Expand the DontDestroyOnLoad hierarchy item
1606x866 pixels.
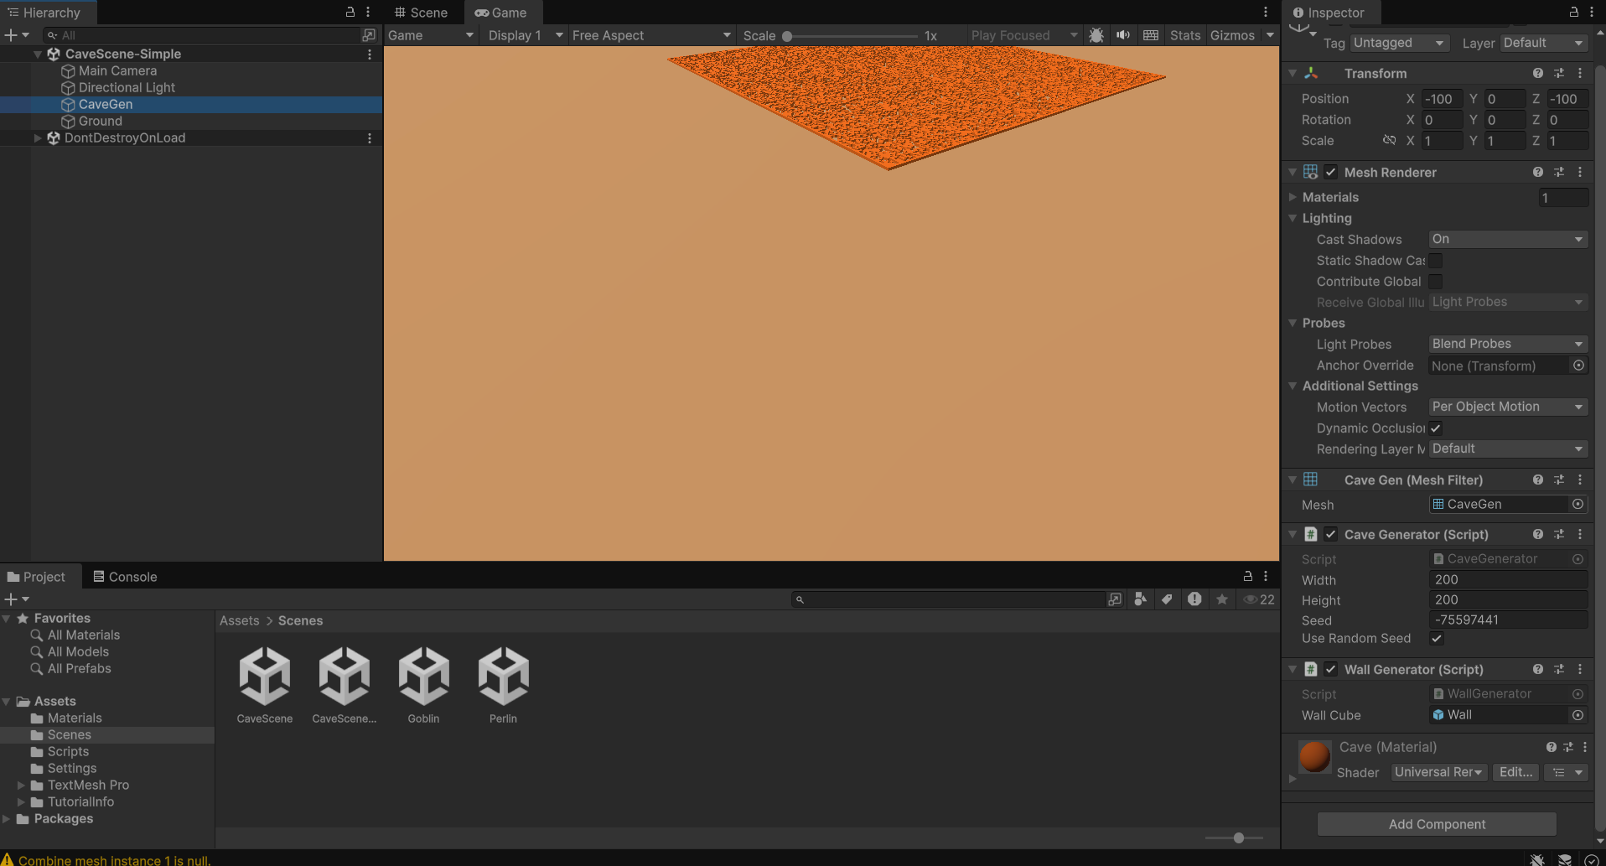[37, 138]
